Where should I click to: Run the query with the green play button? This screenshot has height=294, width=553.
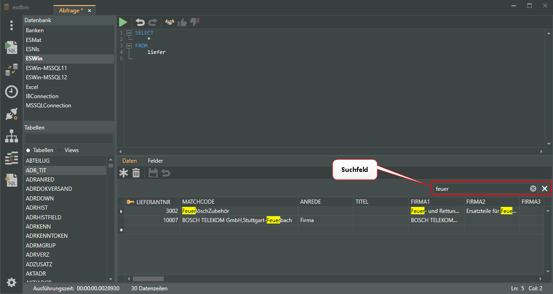[x=123, y=22]
